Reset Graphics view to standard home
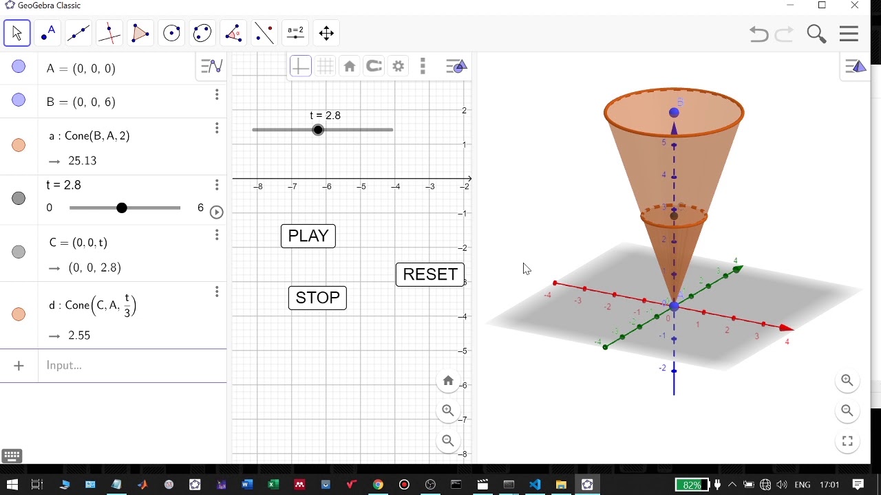Image resolution: width=881 pixels, height=495 pixels. 350,66
